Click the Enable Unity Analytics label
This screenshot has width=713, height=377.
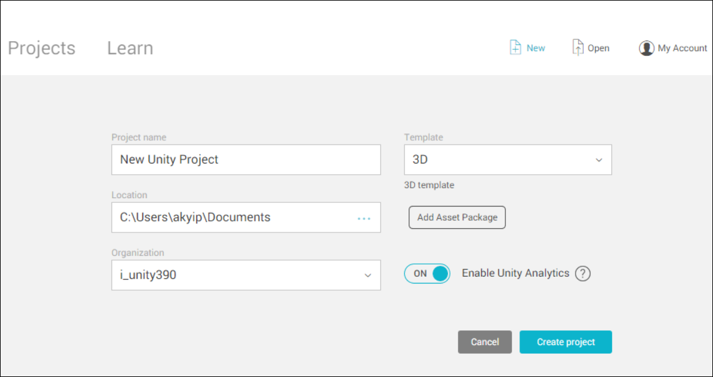coord(516,273)
